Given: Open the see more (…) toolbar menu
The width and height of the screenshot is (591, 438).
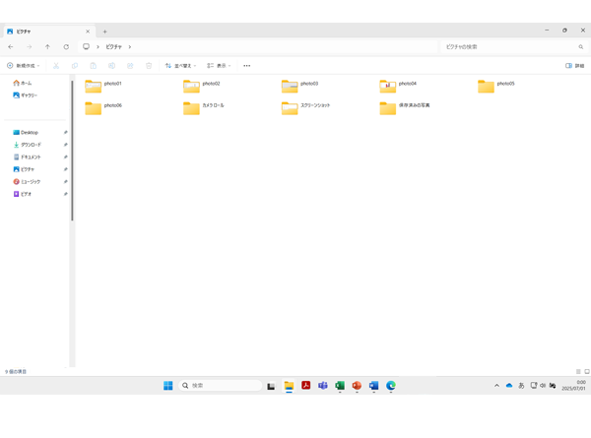Looking at the screenshot, I should (x=246, y=66).
